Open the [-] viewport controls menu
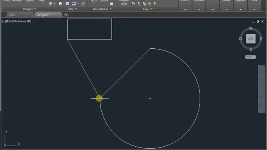 click(x=4, y=21)
